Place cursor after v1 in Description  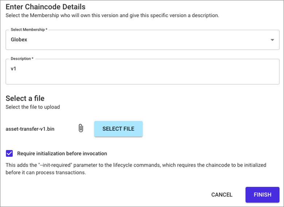(x=16, y=69)
